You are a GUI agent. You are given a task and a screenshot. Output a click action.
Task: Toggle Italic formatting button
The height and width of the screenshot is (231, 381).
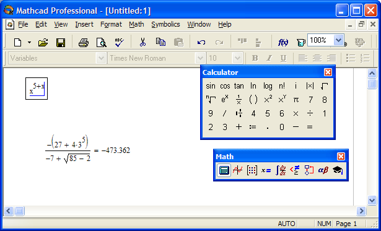coord(269,58)
